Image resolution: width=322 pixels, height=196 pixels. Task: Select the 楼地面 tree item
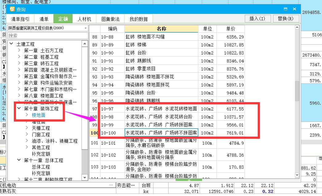38,115
